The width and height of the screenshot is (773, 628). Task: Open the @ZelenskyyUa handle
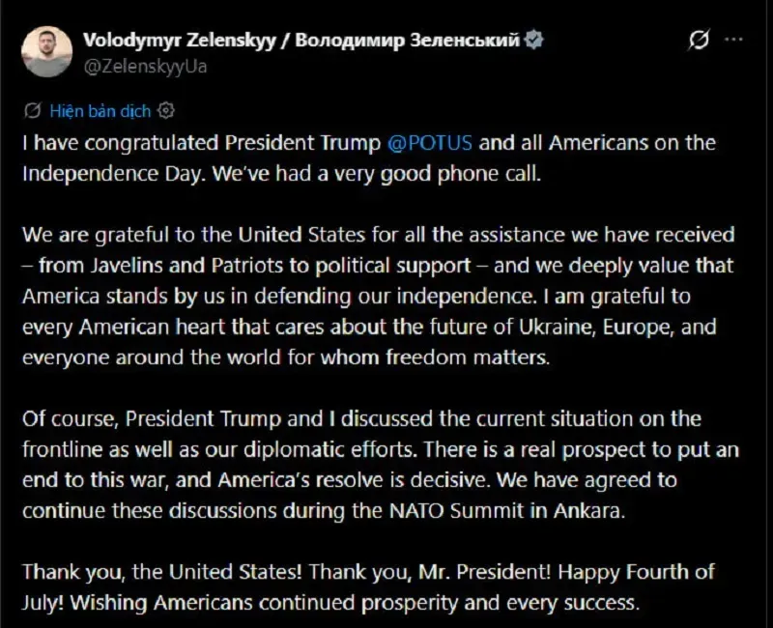145,67
